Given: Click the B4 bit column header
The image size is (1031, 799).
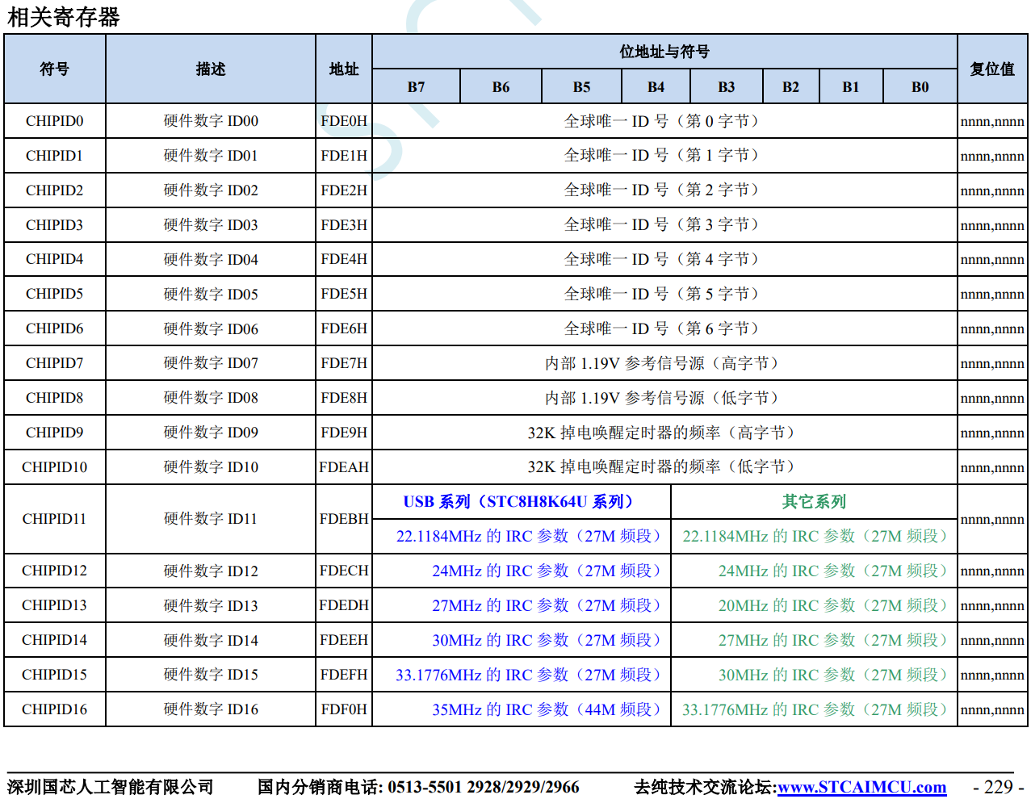Looking at the screenshot, I should coord(656,86).
